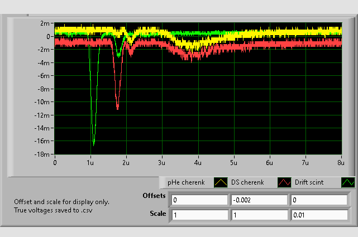Click the Offsets row label
Screen dimensions: 358x237
[154, 196]
